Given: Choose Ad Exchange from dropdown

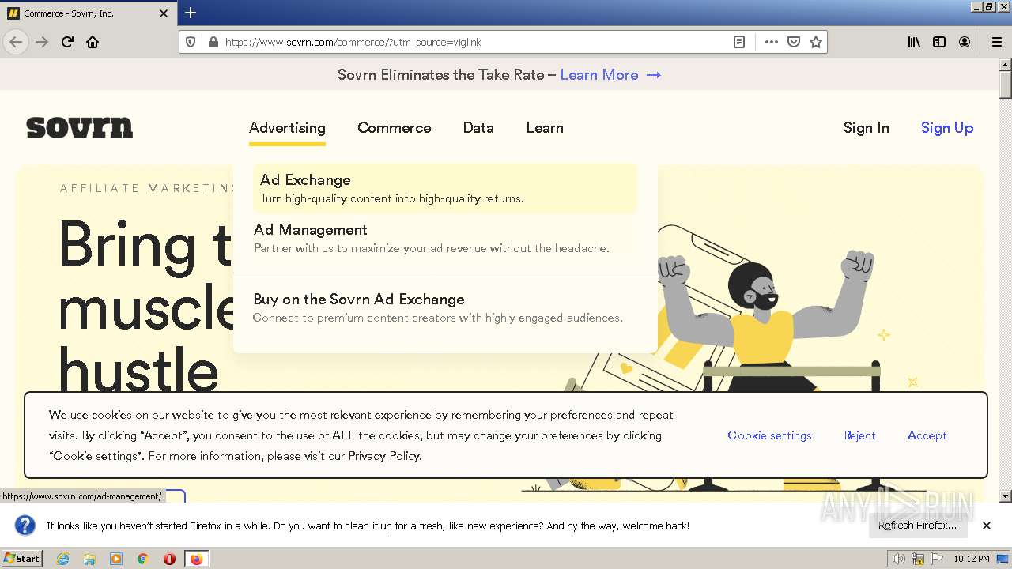Looking at the screenshot, I should coord(445,188).
